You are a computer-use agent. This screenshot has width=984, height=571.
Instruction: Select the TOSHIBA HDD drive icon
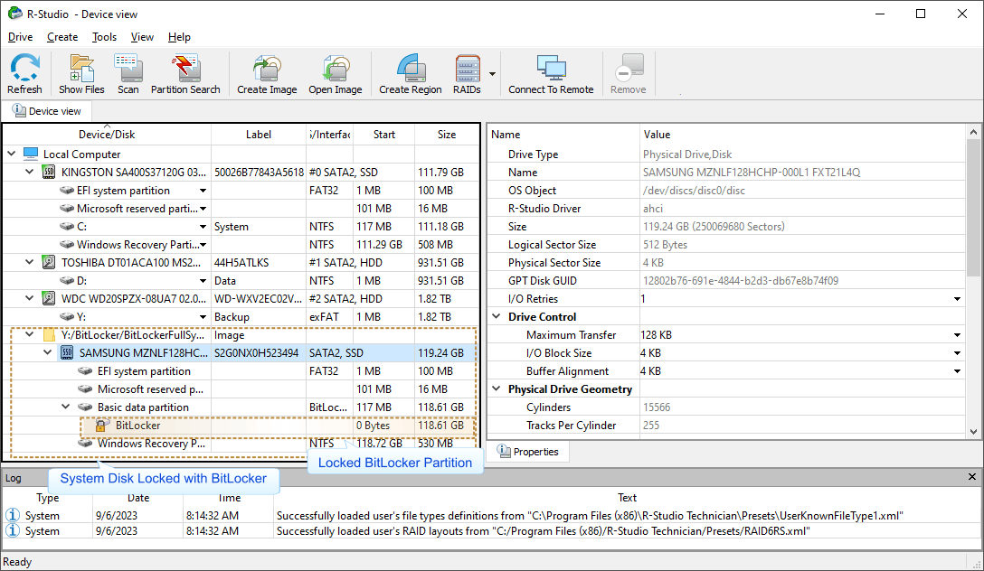(x=48, y=262)
